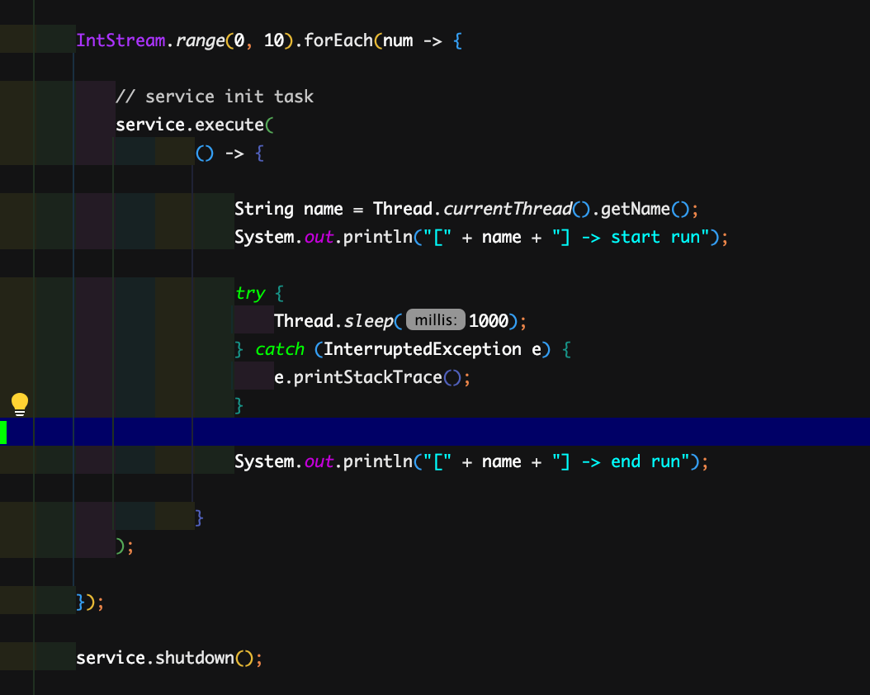
Task: Click 'forEach' method call
Action: pos(338,40)
